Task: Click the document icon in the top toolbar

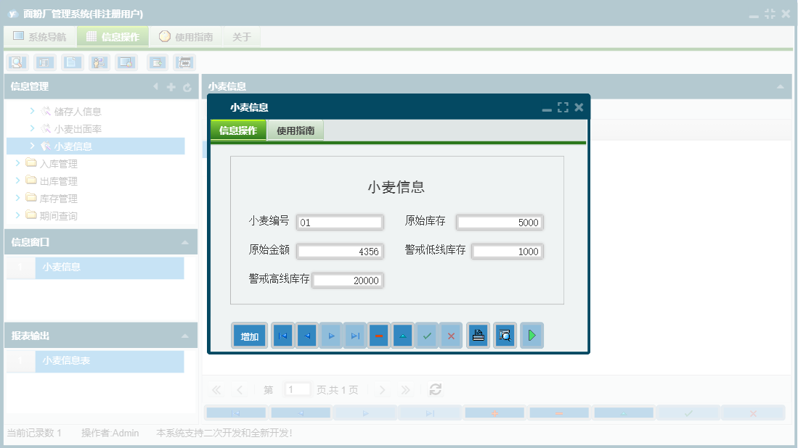Action: coord(72,62)
